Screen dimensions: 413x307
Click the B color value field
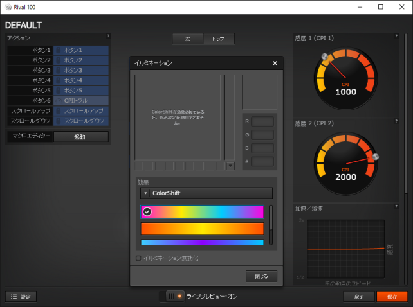pos(262,148)
